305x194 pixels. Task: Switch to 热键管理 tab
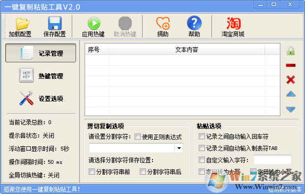[41, 76]
